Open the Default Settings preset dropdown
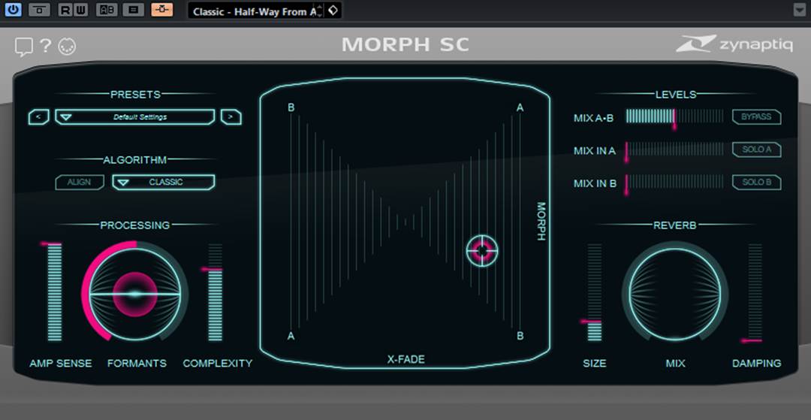This screenshot has width=811, height=420. 135,117
